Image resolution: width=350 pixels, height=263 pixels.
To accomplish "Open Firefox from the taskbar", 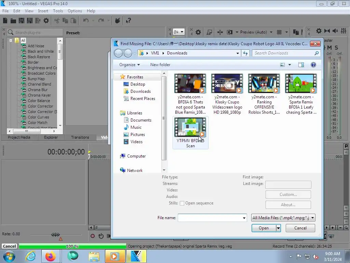I will point(51,256).
